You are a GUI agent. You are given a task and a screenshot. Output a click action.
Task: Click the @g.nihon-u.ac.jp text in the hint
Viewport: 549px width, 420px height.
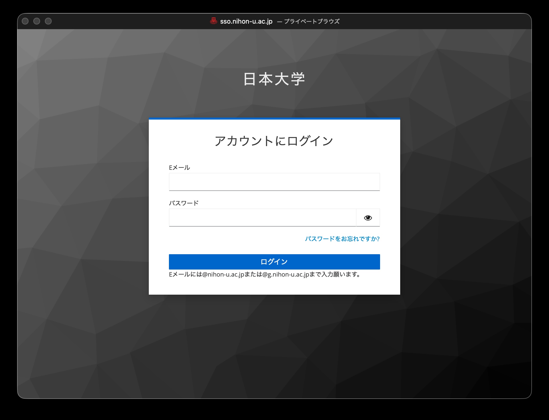[286, 275]
